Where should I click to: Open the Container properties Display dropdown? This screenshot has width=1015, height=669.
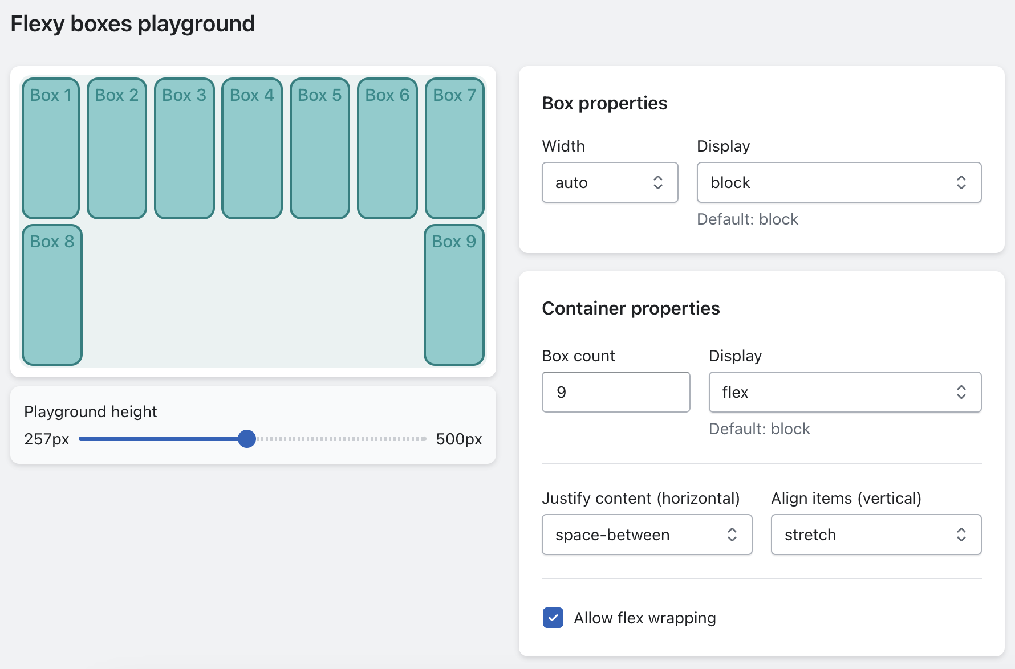844,392
